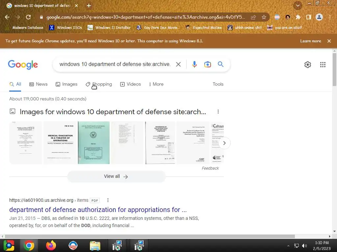Click the pride flag extension icon
337x252 pixels.
277,17
